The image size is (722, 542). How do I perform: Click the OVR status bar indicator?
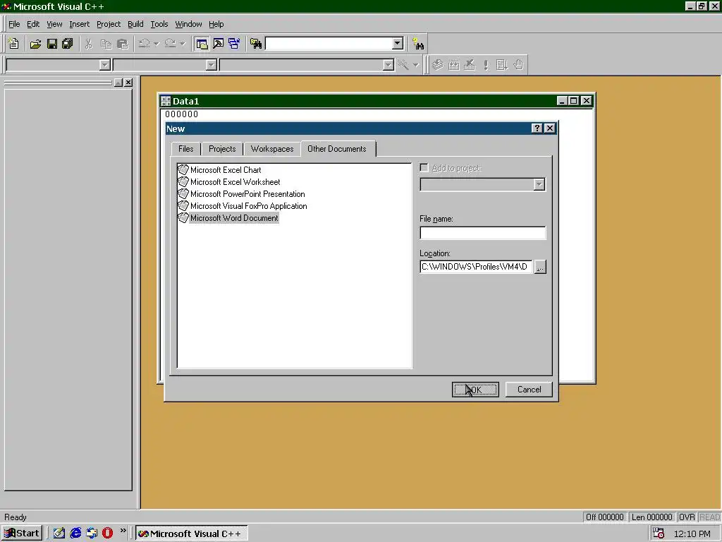coord(687,517)
